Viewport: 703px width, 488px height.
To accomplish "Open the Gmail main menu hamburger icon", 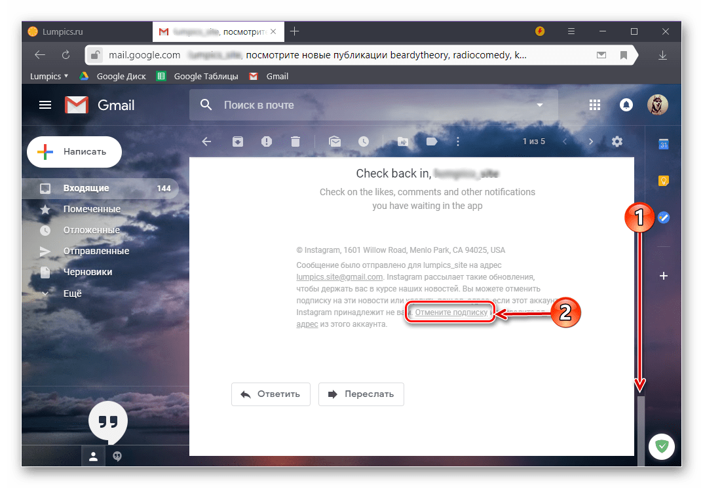I will pos(45,105).
